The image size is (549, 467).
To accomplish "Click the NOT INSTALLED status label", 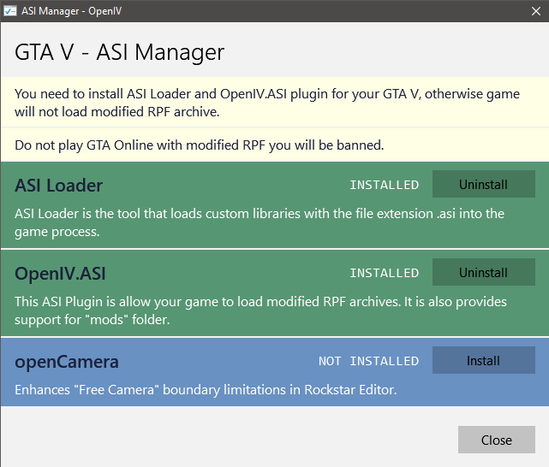I will point(369,362).
